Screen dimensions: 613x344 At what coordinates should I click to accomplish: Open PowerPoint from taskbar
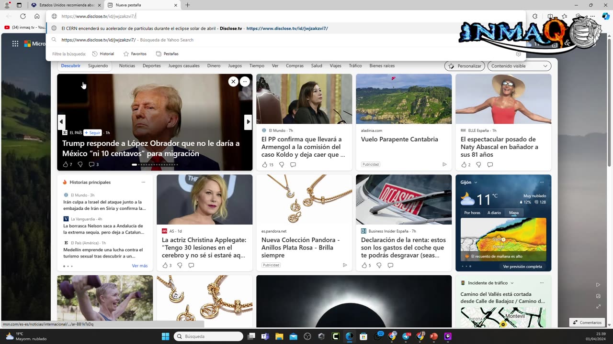point(434,336)
